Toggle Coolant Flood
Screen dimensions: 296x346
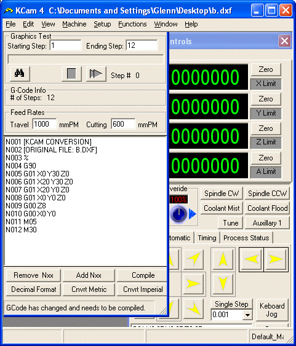click(267, 208)
